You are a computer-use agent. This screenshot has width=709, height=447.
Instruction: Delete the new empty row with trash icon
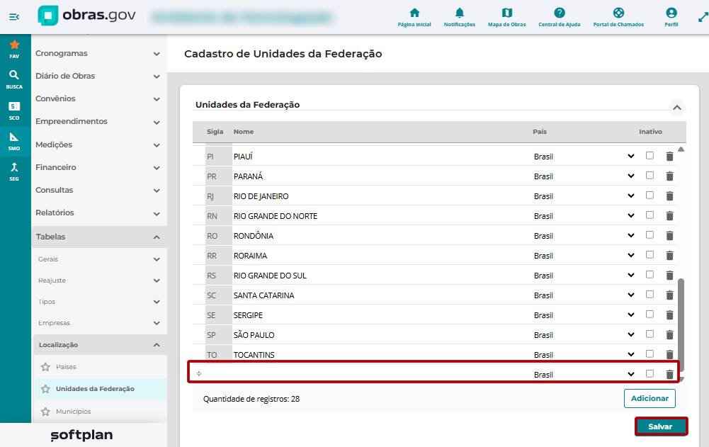(669, 375)
